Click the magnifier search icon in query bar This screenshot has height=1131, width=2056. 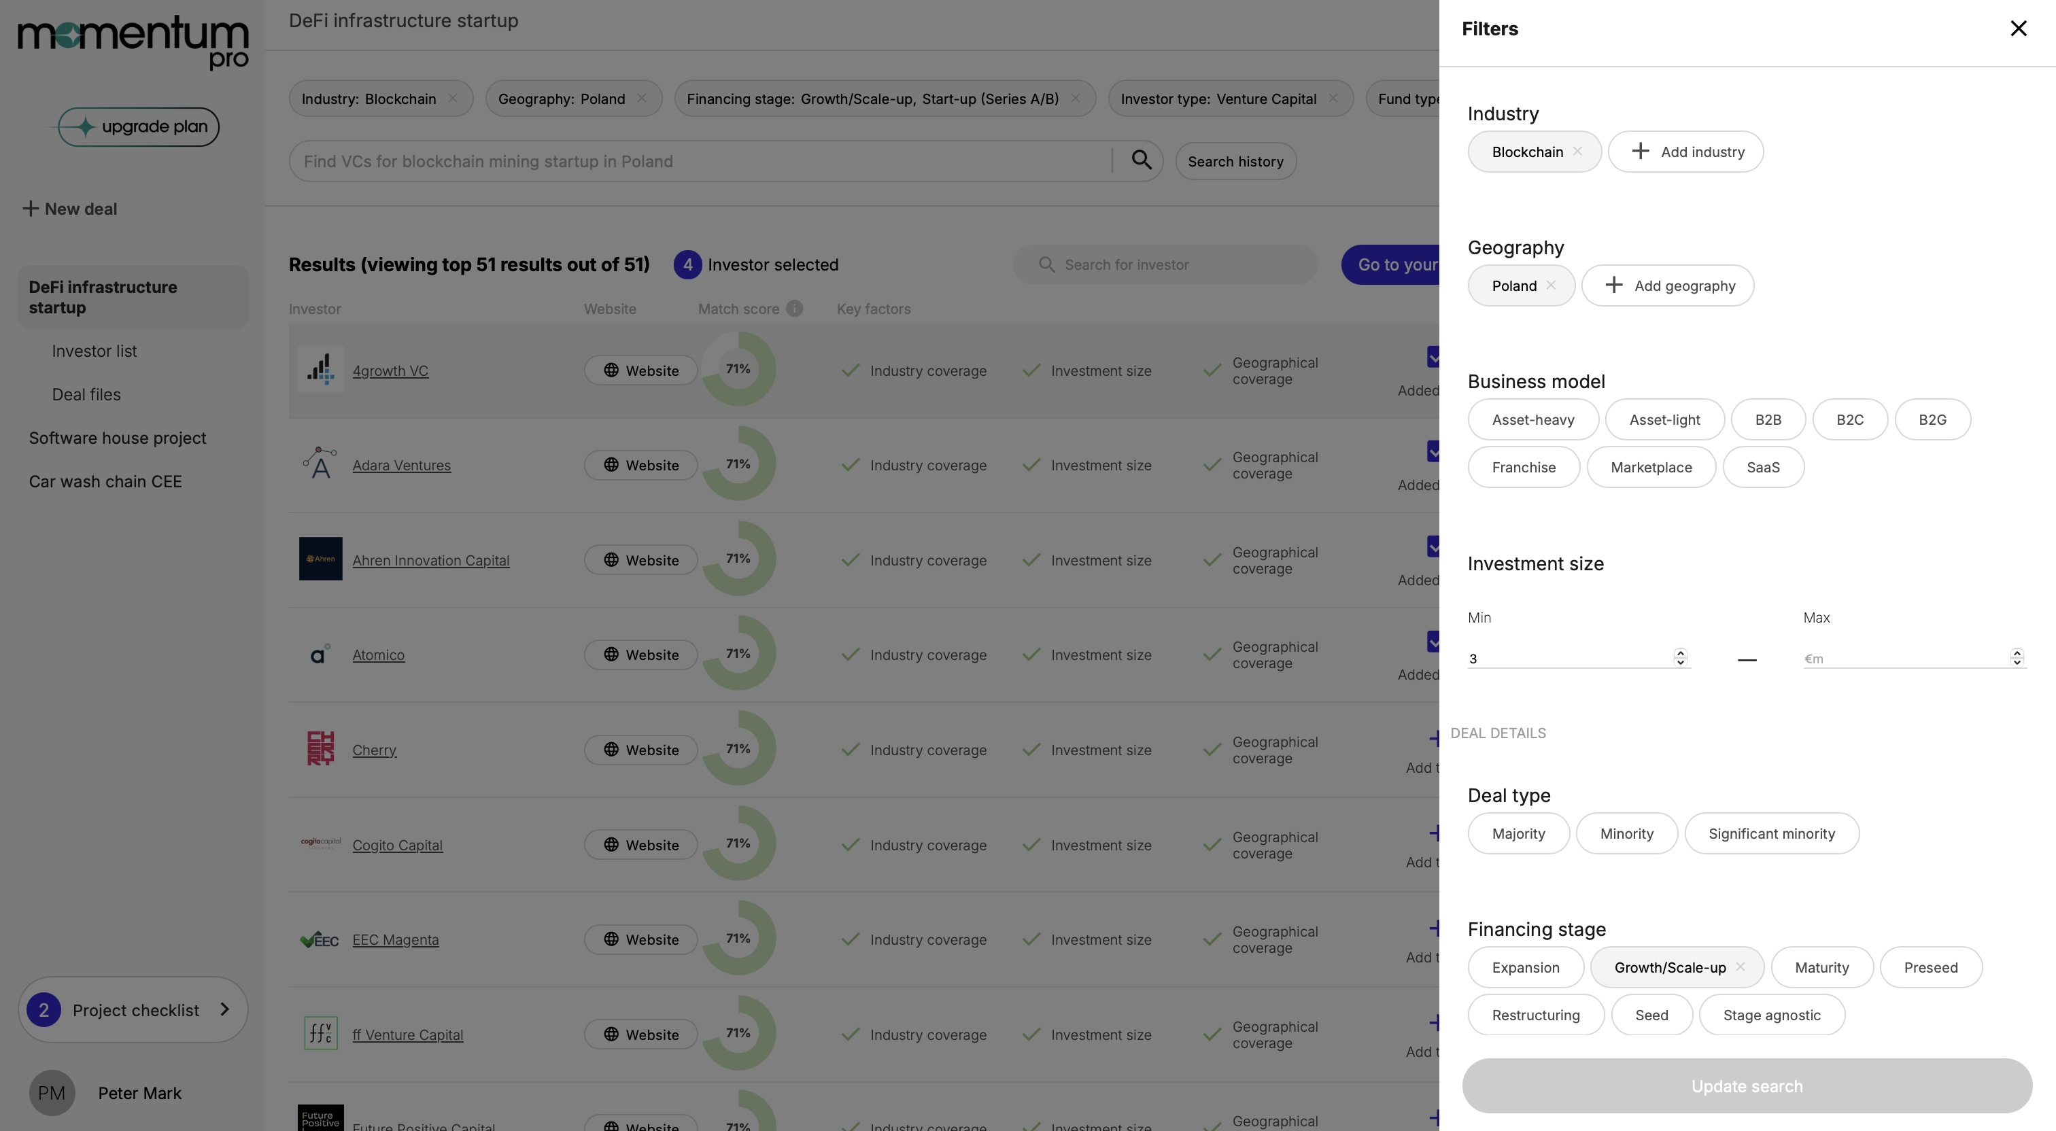click(x=1142, y=160)
